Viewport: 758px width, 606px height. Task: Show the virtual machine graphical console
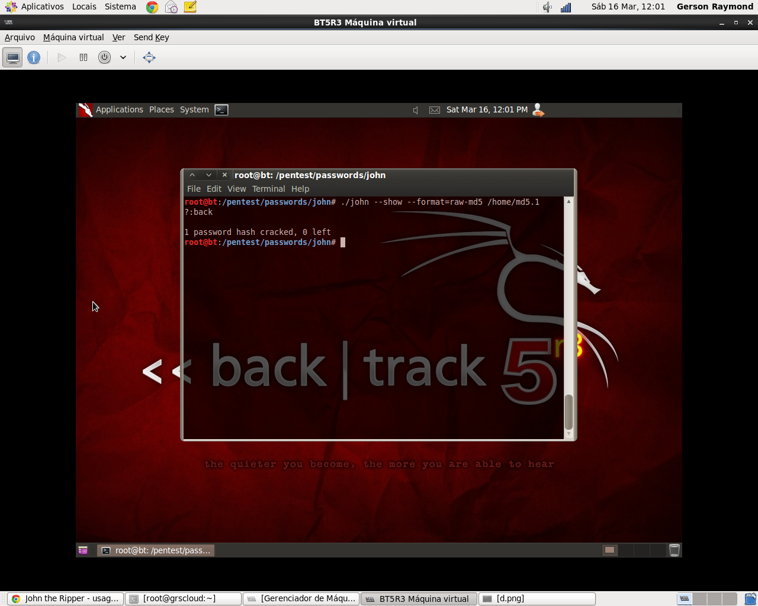[x=12, y=57]
